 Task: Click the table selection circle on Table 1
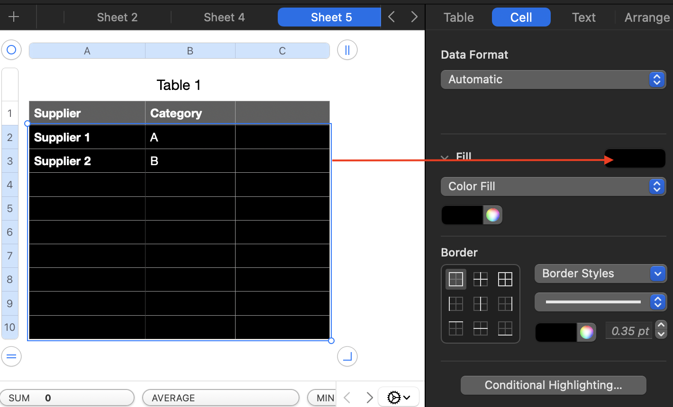click(x=11, y=49)
